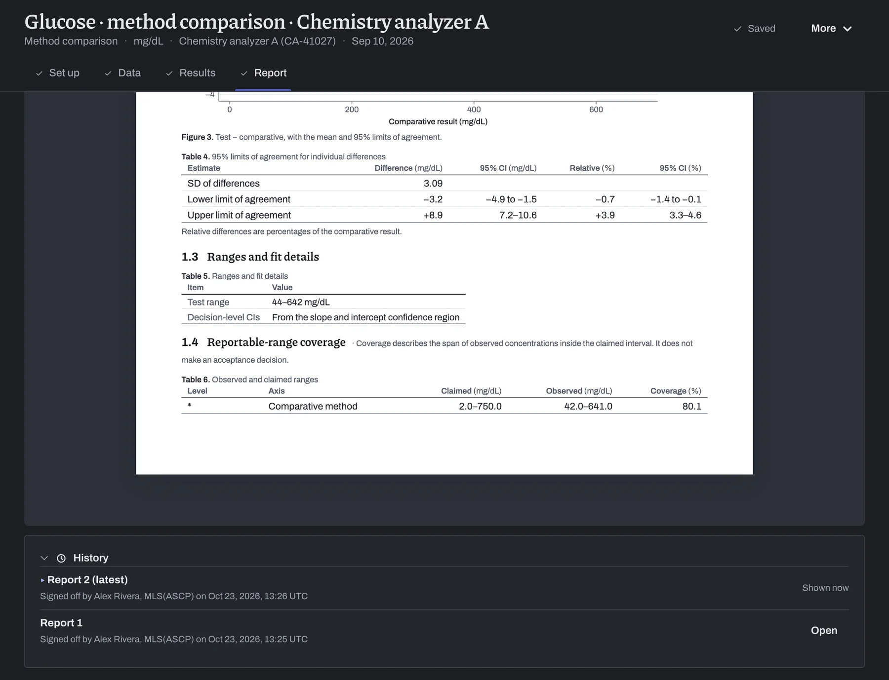Click the Report 1 title
This screenshot has width=889, height=680.
tap(61, 623)
